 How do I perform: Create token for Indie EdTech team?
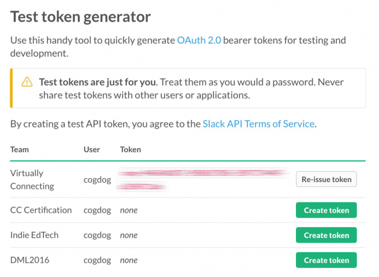[x=326, y=235]
